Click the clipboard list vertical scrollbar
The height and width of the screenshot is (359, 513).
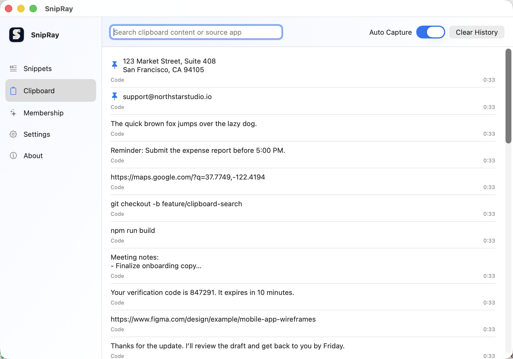coord(508,96)
